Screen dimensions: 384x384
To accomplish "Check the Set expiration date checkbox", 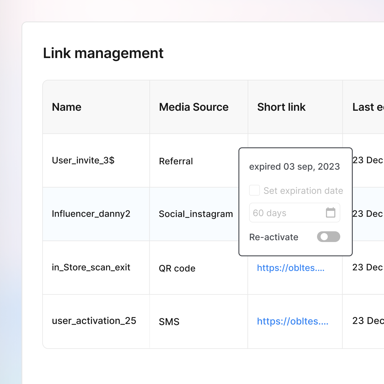I will tap(255, 190).
